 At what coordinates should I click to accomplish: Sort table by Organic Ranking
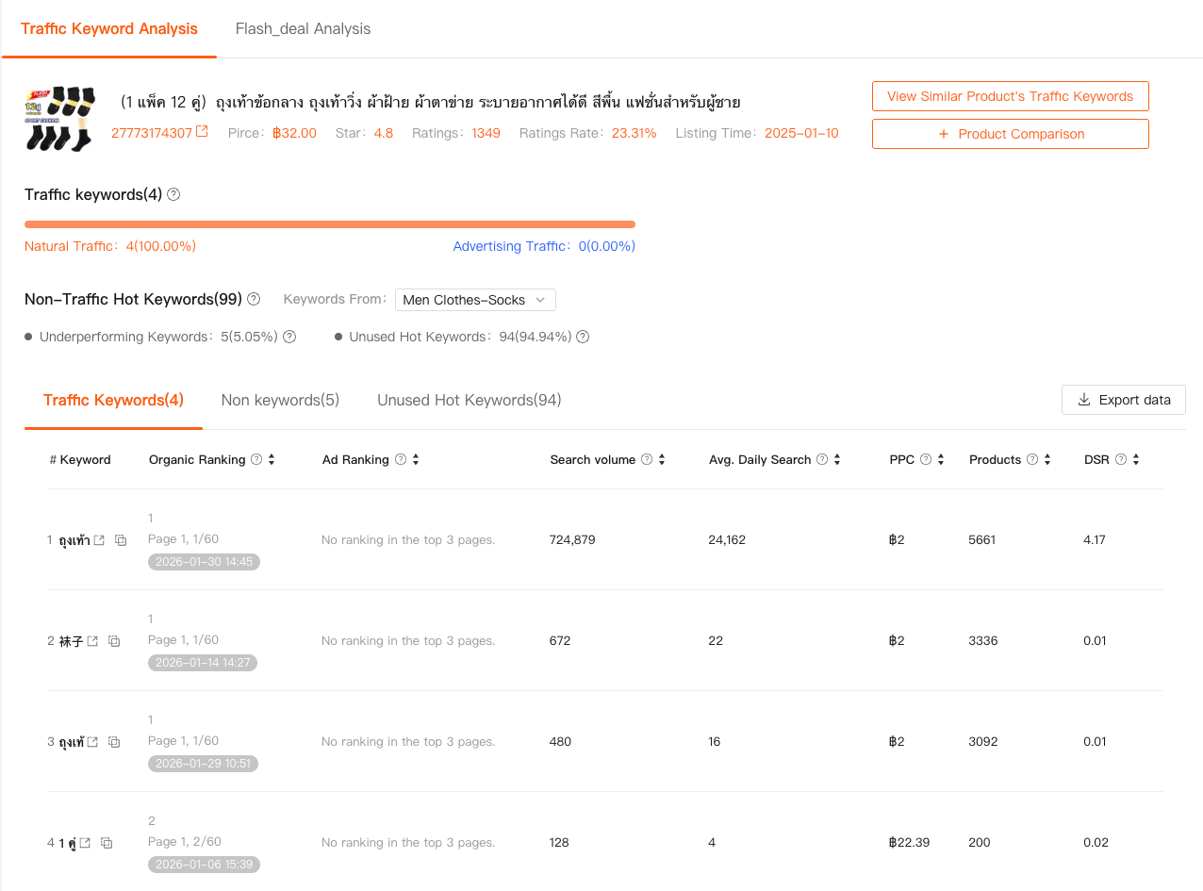[x=272, y=459]
